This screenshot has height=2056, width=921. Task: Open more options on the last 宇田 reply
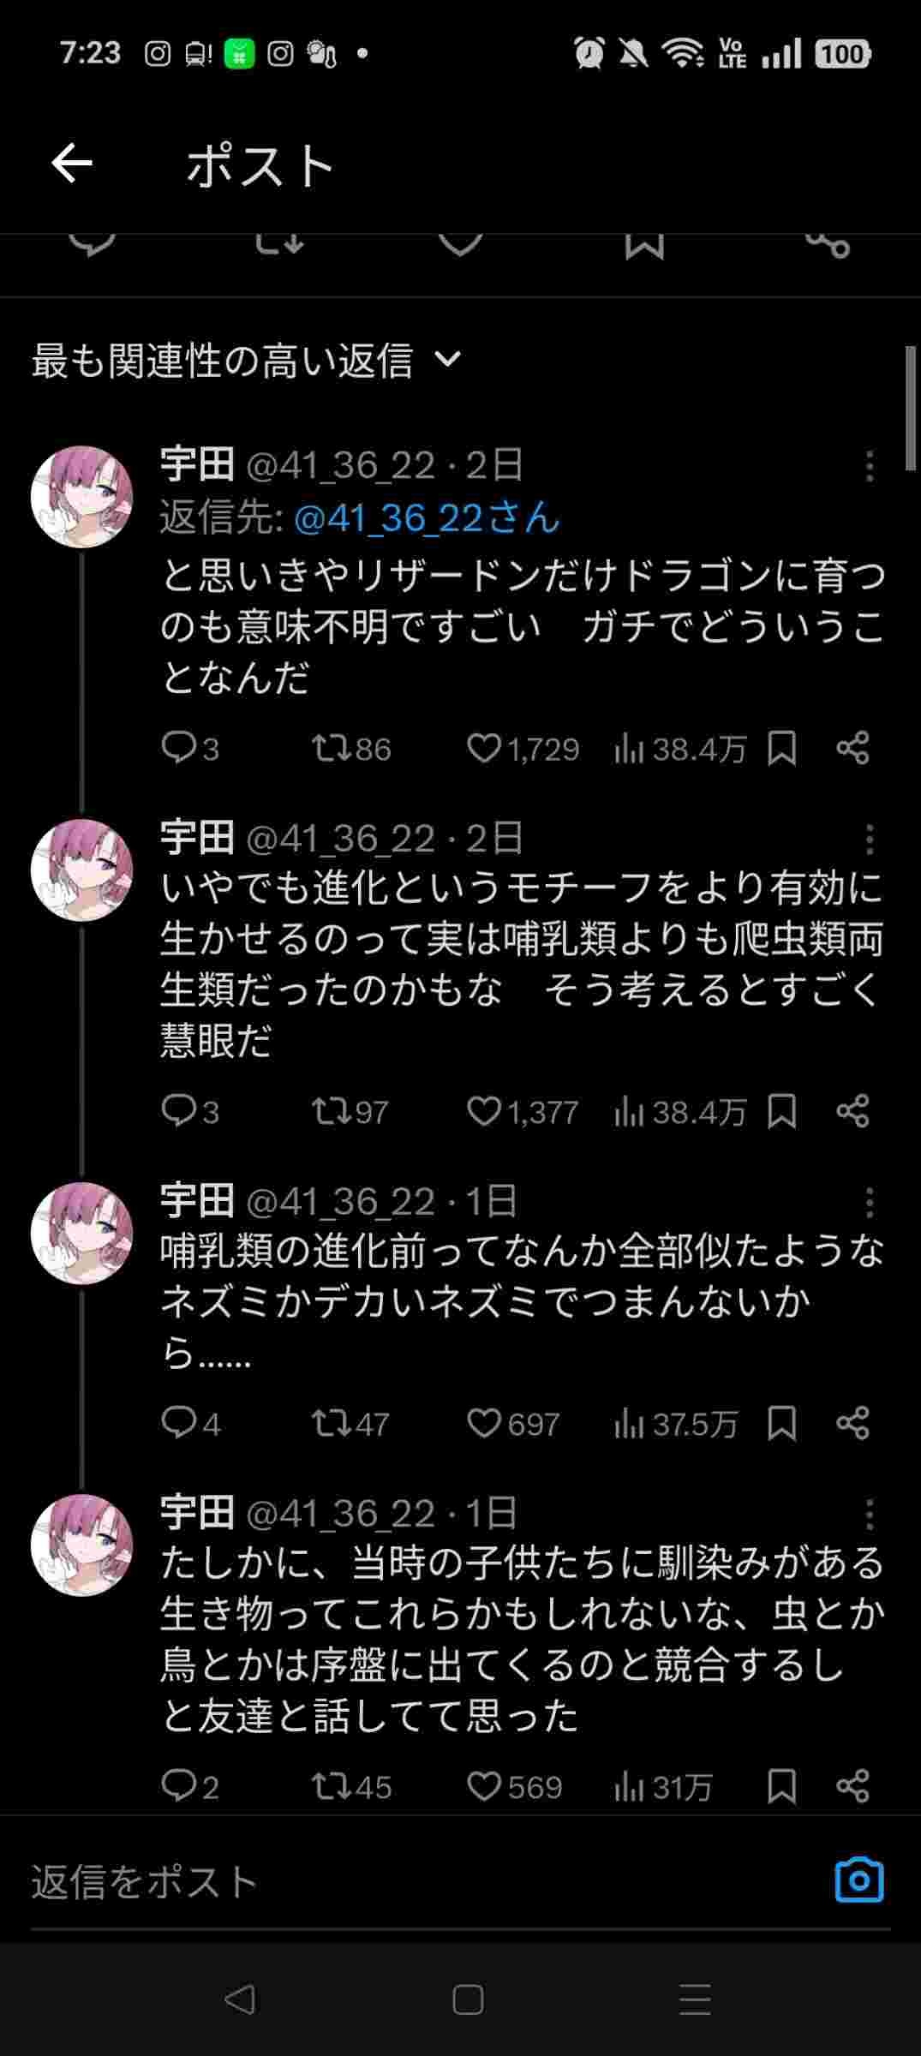tap(869, 1515)
